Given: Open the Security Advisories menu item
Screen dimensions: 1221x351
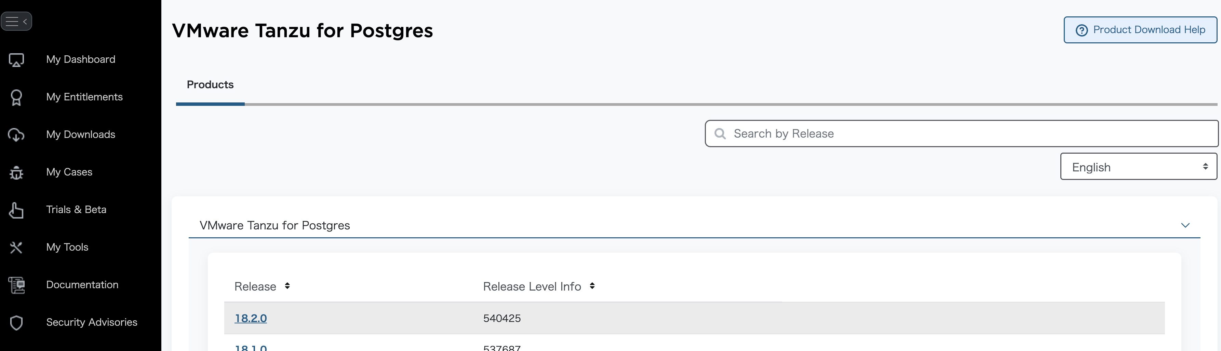Looking at the screenshot, I should pyautogui.click(x=92, y=323).
